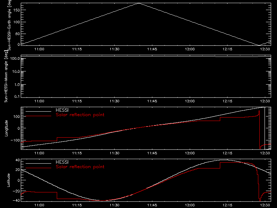Screen dimensions: 277x208
Task: Click '11:00' under the Earth angle plot
Action: coord(39,49)
